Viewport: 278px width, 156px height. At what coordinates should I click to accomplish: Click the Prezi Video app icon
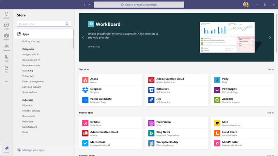[x=151, y=123]
